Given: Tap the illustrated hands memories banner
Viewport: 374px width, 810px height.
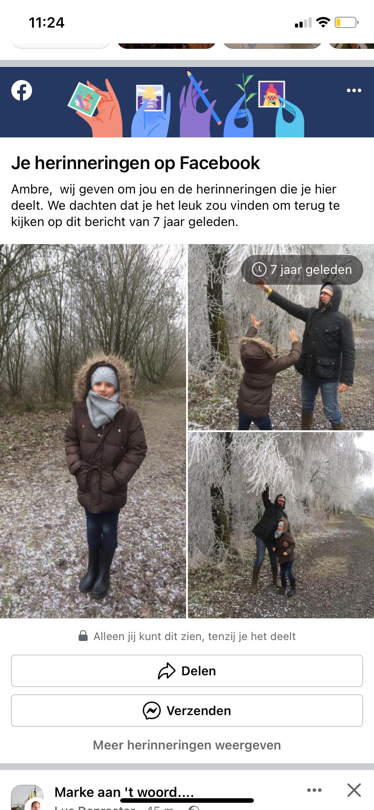Looking at the screenshot, I should point(187,102).
